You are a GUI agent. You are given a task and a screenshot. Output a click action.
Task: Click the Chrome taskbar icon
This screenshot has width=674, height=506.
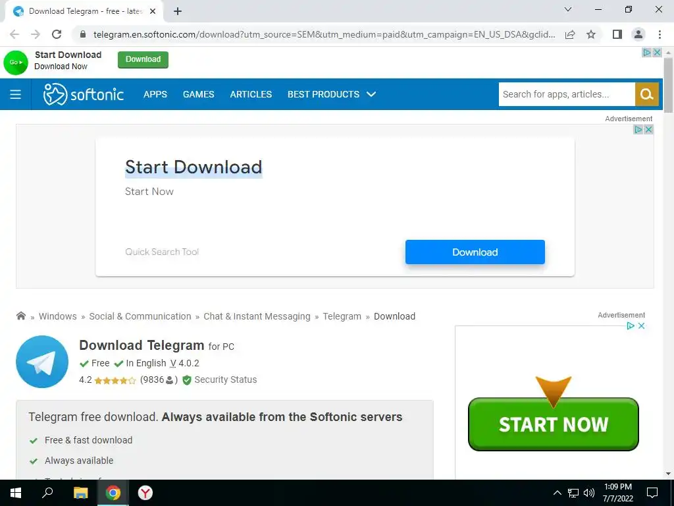pyautogui.click(x=113, y=493)
